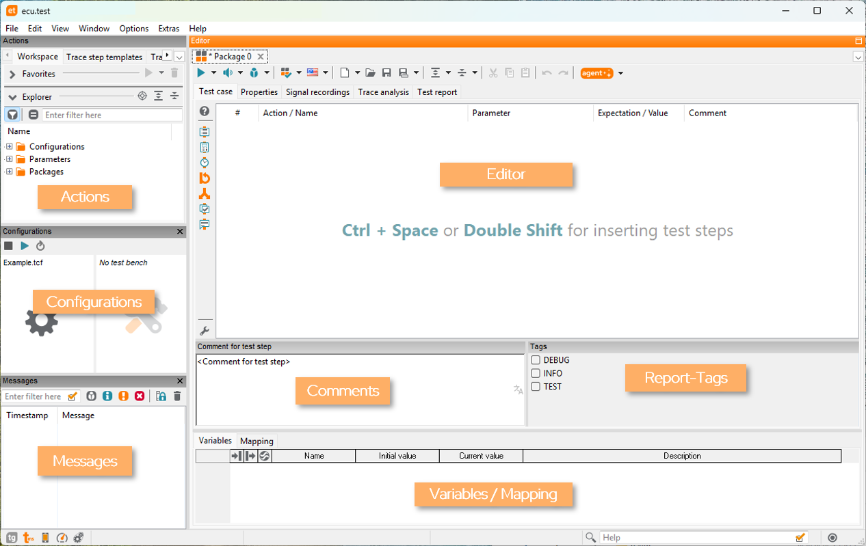Screen dimensions: 866x546
Task: Toggle the orange warning messages filter
Action: tap(123, 396)
